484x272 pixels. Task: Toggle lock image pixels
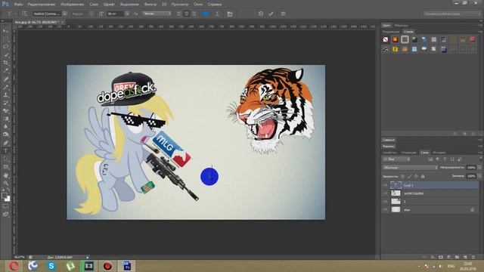[410, 176]
